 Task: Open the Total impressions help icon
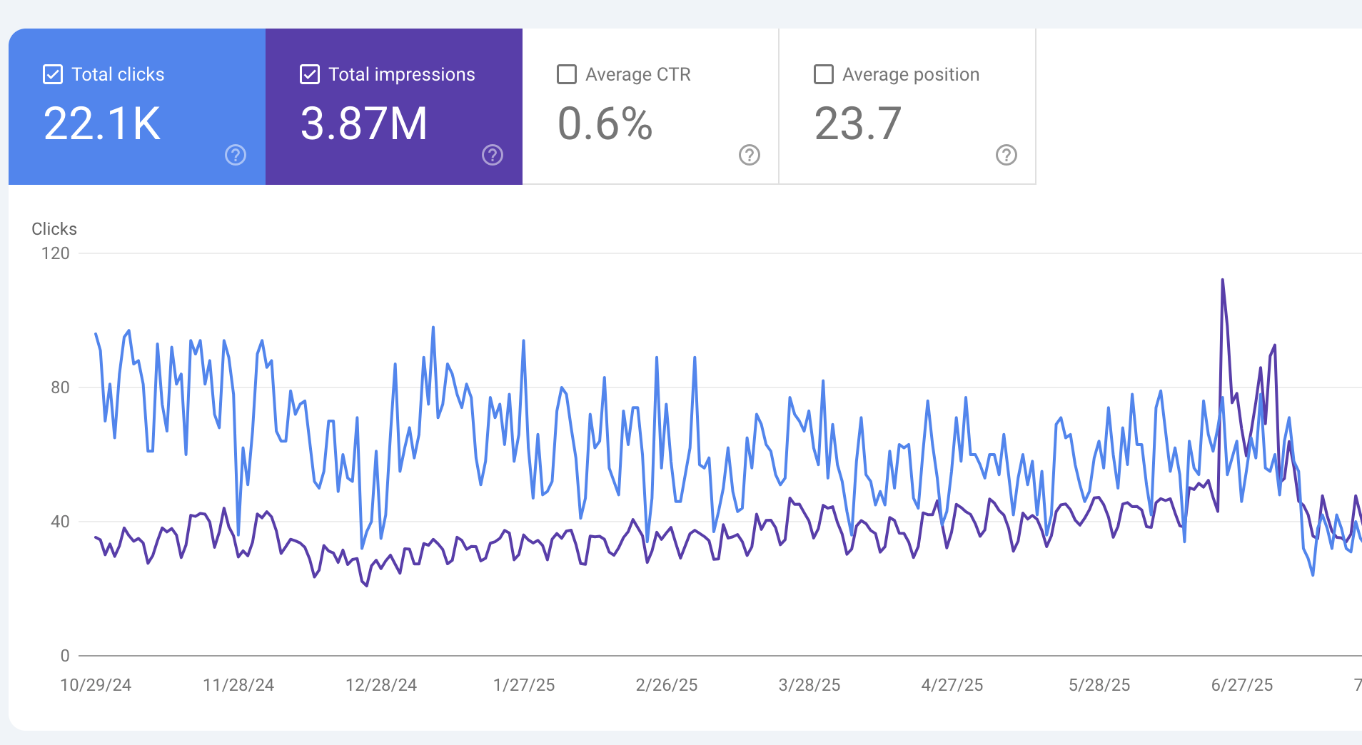(493, 155)
